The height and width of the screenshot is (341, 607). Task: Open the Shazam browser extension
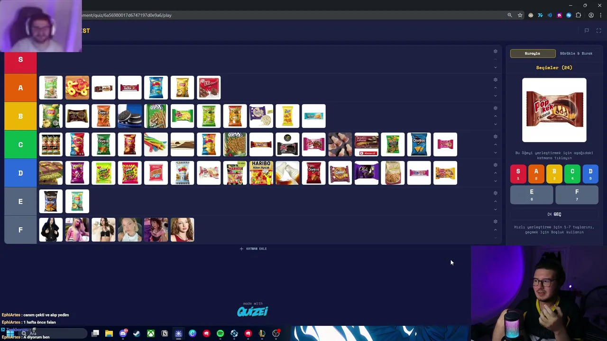[x=569, y=15]
